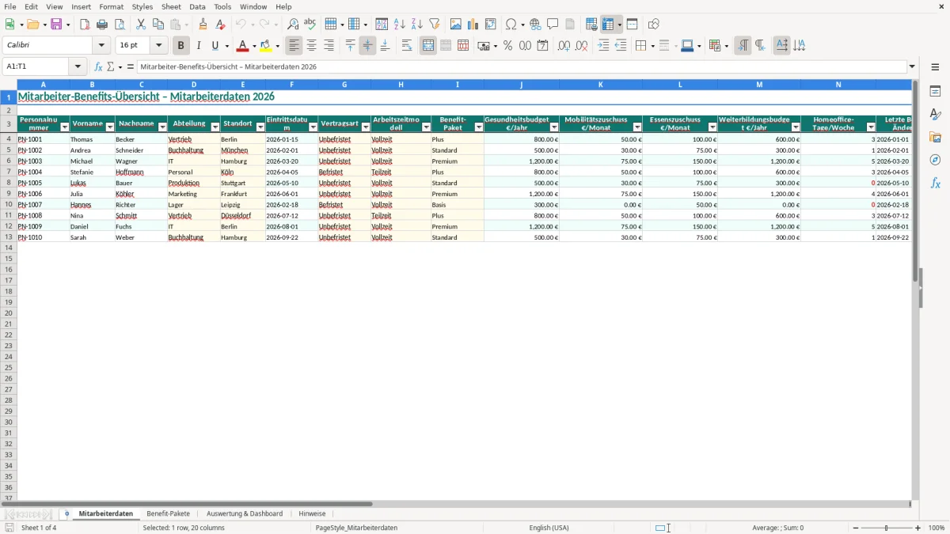The width and height of the screenshot is (950, 534).
Task: Toggle Wrap Text
Action: click(x=406, y=46)
